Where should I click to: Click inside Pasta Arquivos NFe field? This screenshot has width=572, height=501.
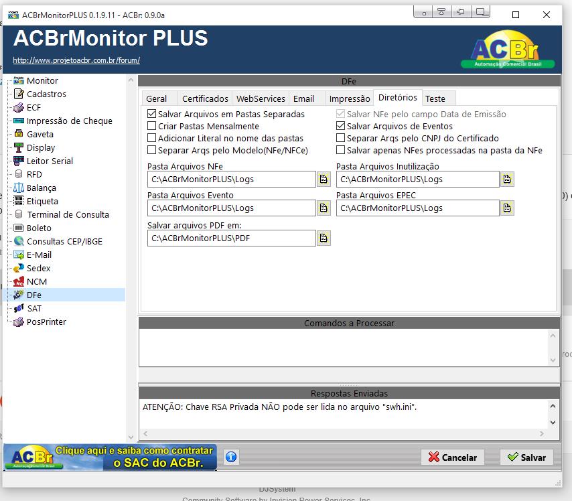tap(232, 179)
